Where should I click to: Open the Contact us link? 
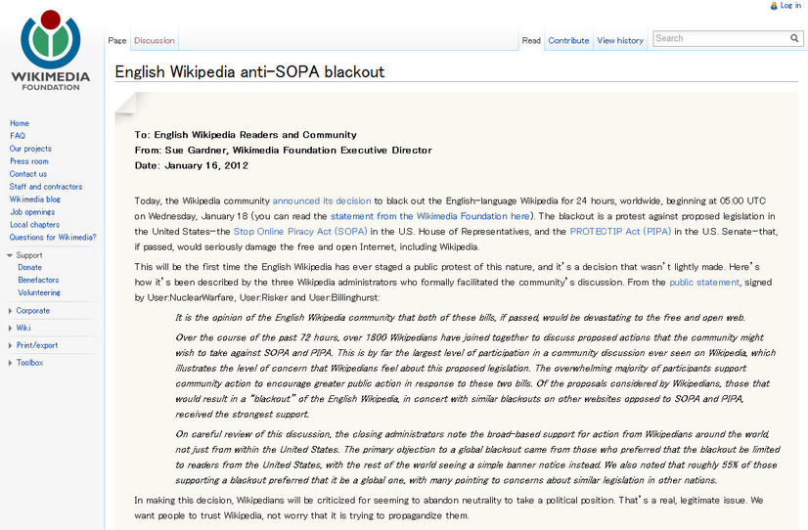click(27, 174)
